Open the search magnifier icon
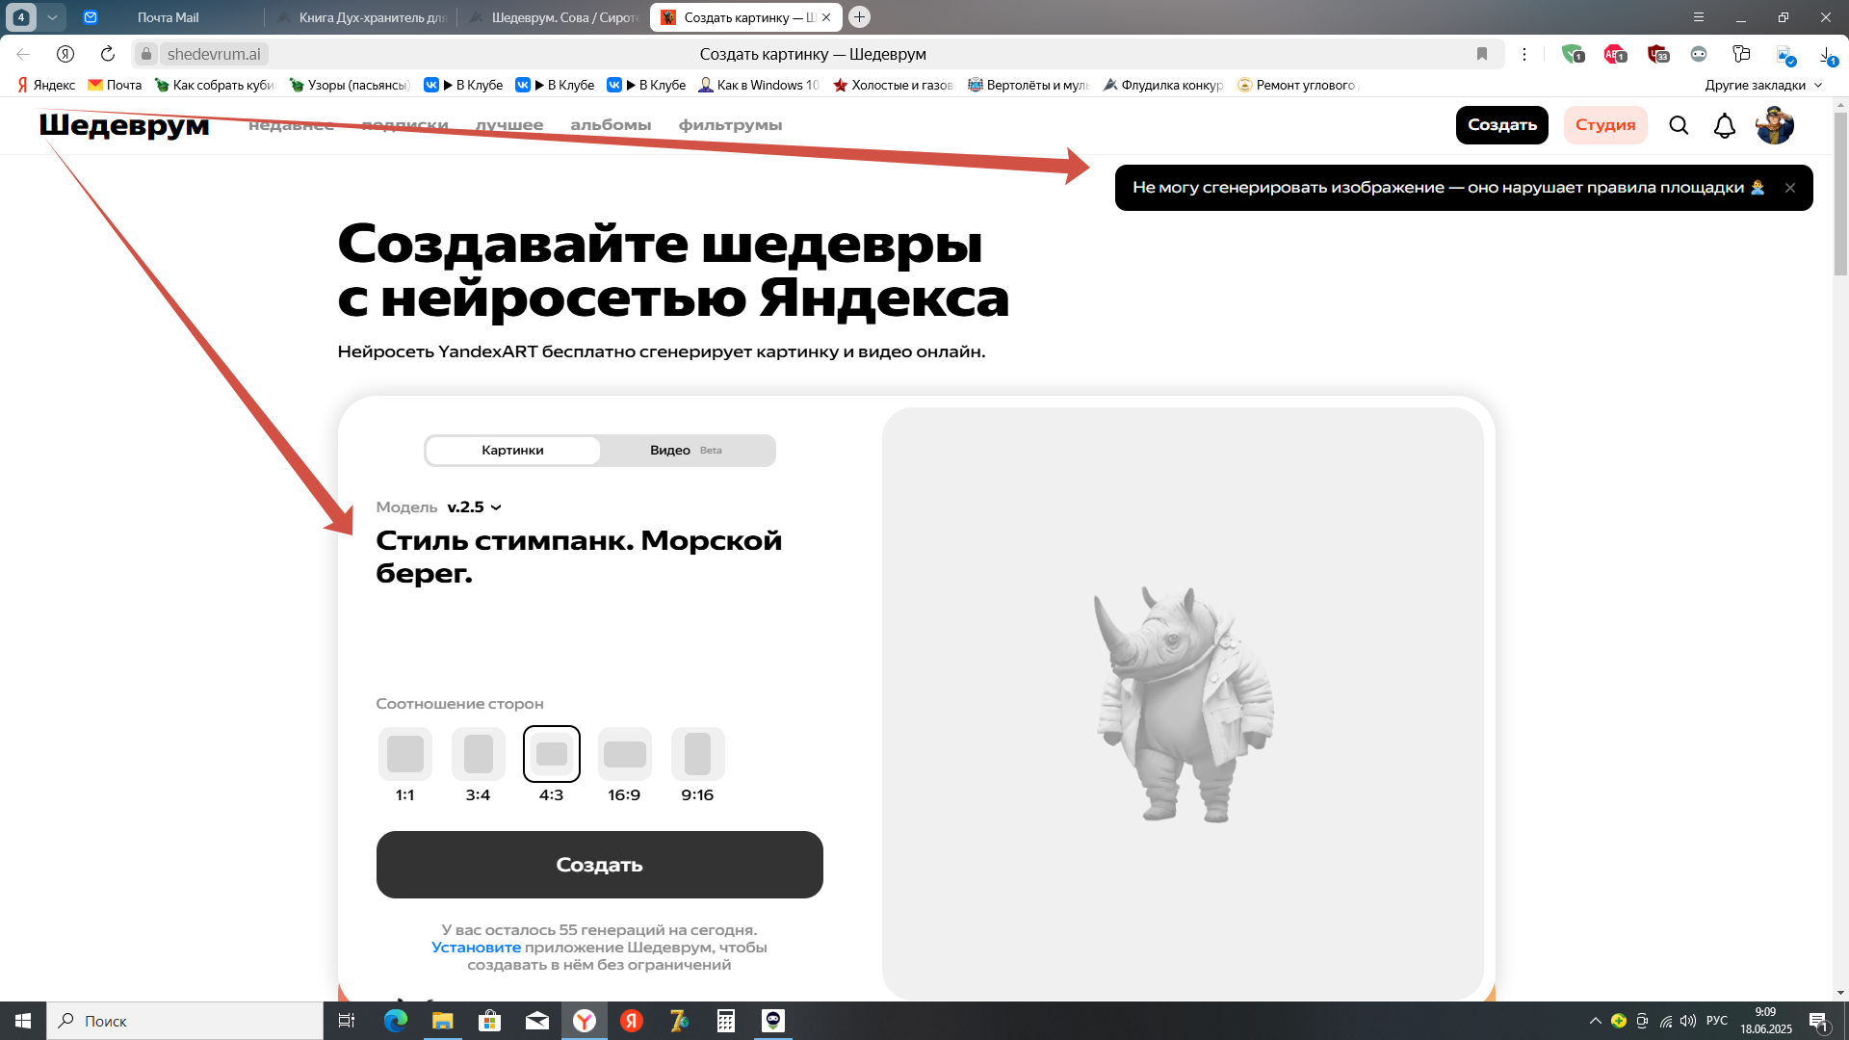 (x=1679, y=125)
